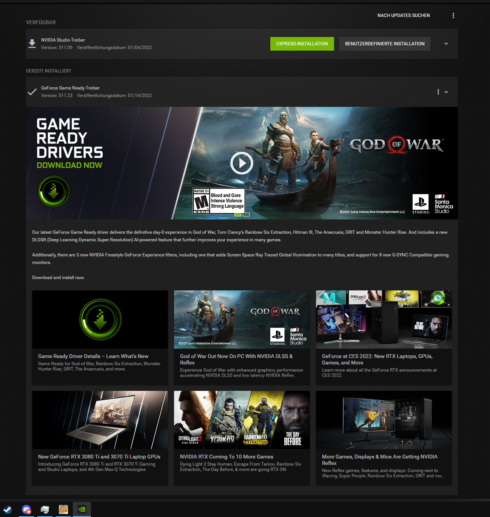Choose Benutzerdefinierte Installation

pyautogui.click(x=385, y=44)
